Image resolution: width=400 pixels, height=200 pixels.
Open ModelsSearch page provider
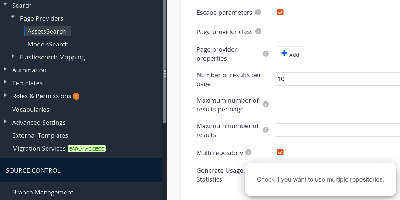[48, 44]
